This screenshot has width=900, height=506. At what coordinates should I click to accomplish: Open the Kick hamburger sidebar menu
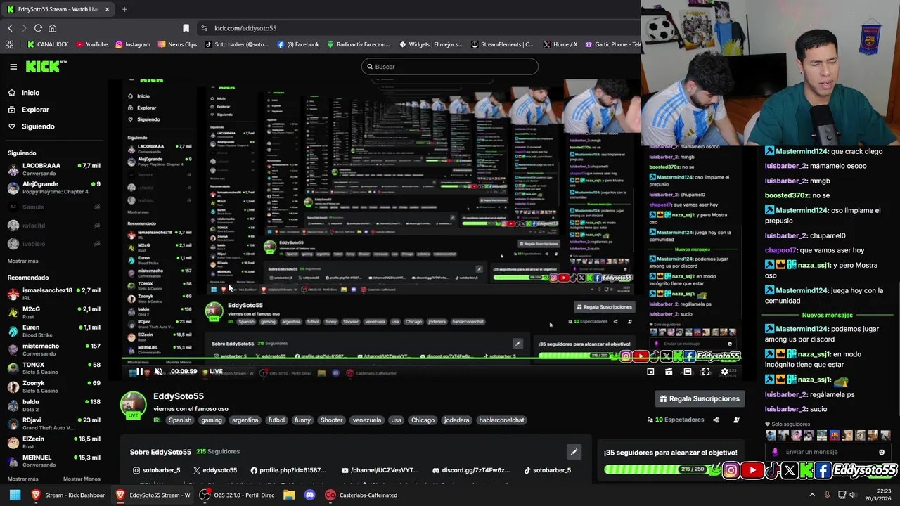pos(13,67)
